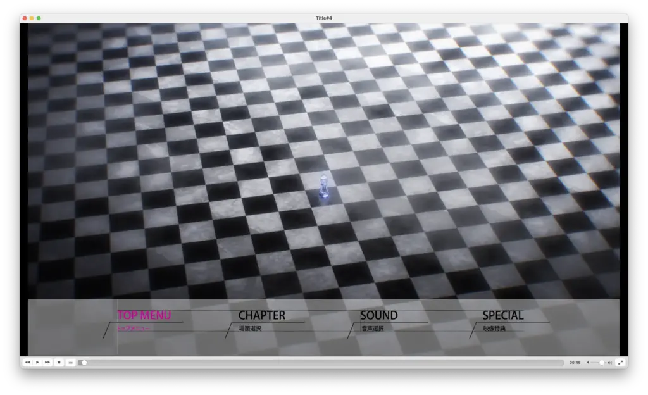The width and height of the screenshot is (648, 395).
Task: Mute audio via the low-volume speaker icon
Action: (587, 363)
